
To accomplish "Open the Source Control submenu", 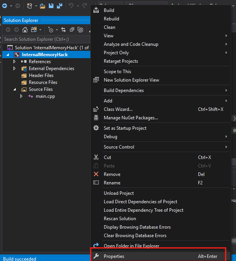I will 119,147.
